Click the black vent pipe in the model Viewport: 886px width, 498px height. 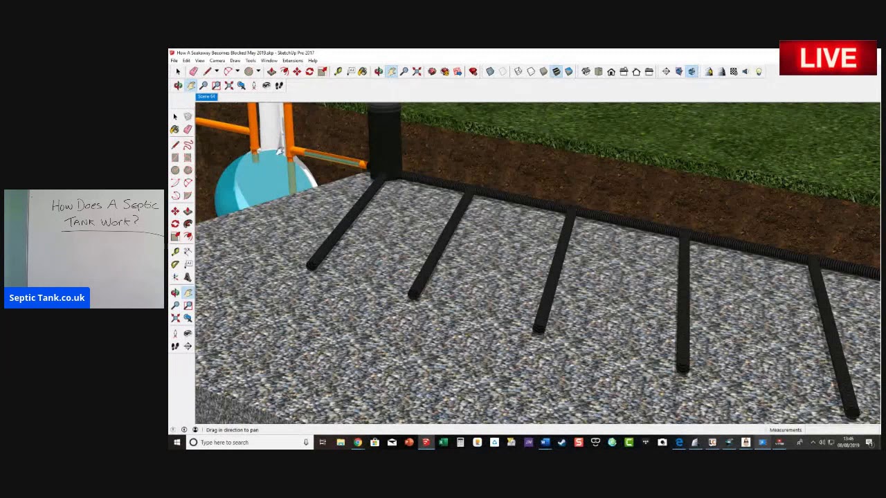[384, 140]
